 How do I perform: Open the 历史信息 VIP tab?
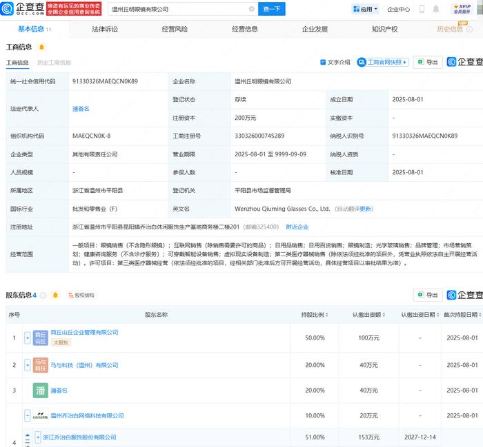coord(450,29)
